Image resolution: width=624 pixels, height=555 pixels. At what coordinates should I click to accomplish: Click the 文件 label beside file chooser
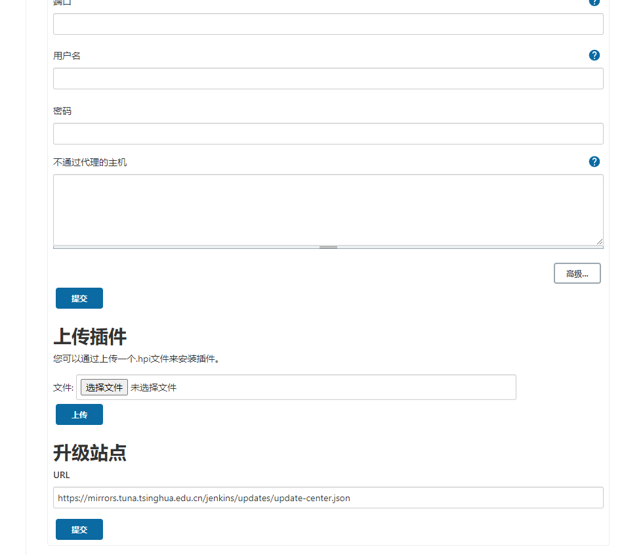[62, 387]
